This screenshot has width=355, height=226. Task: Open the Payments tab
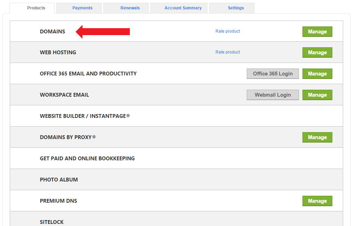click(x=79, y=8)
